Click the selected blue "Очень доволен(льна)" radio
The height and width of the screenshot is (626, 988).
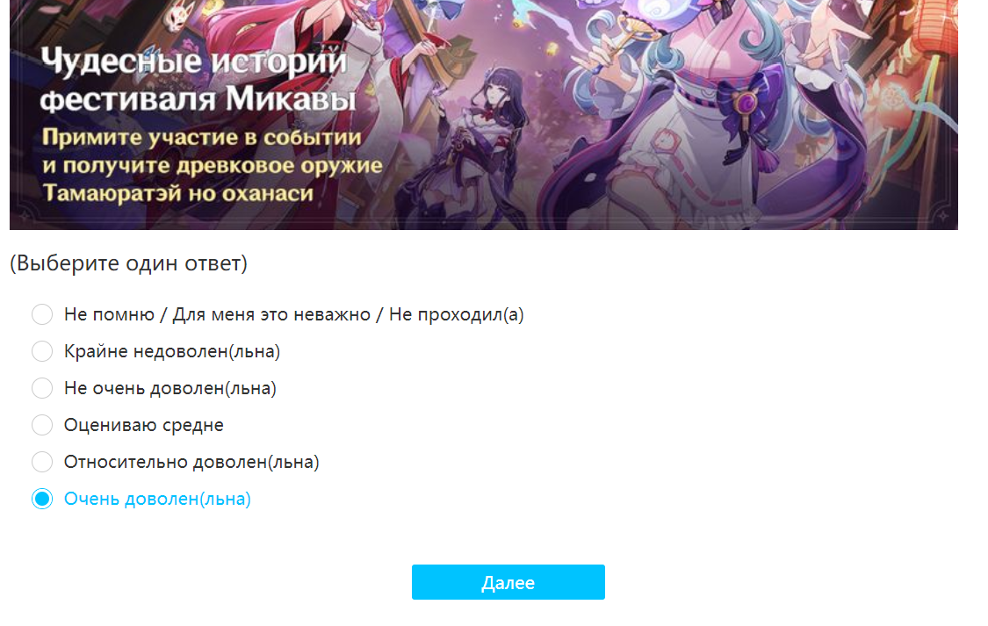(42, 499)
